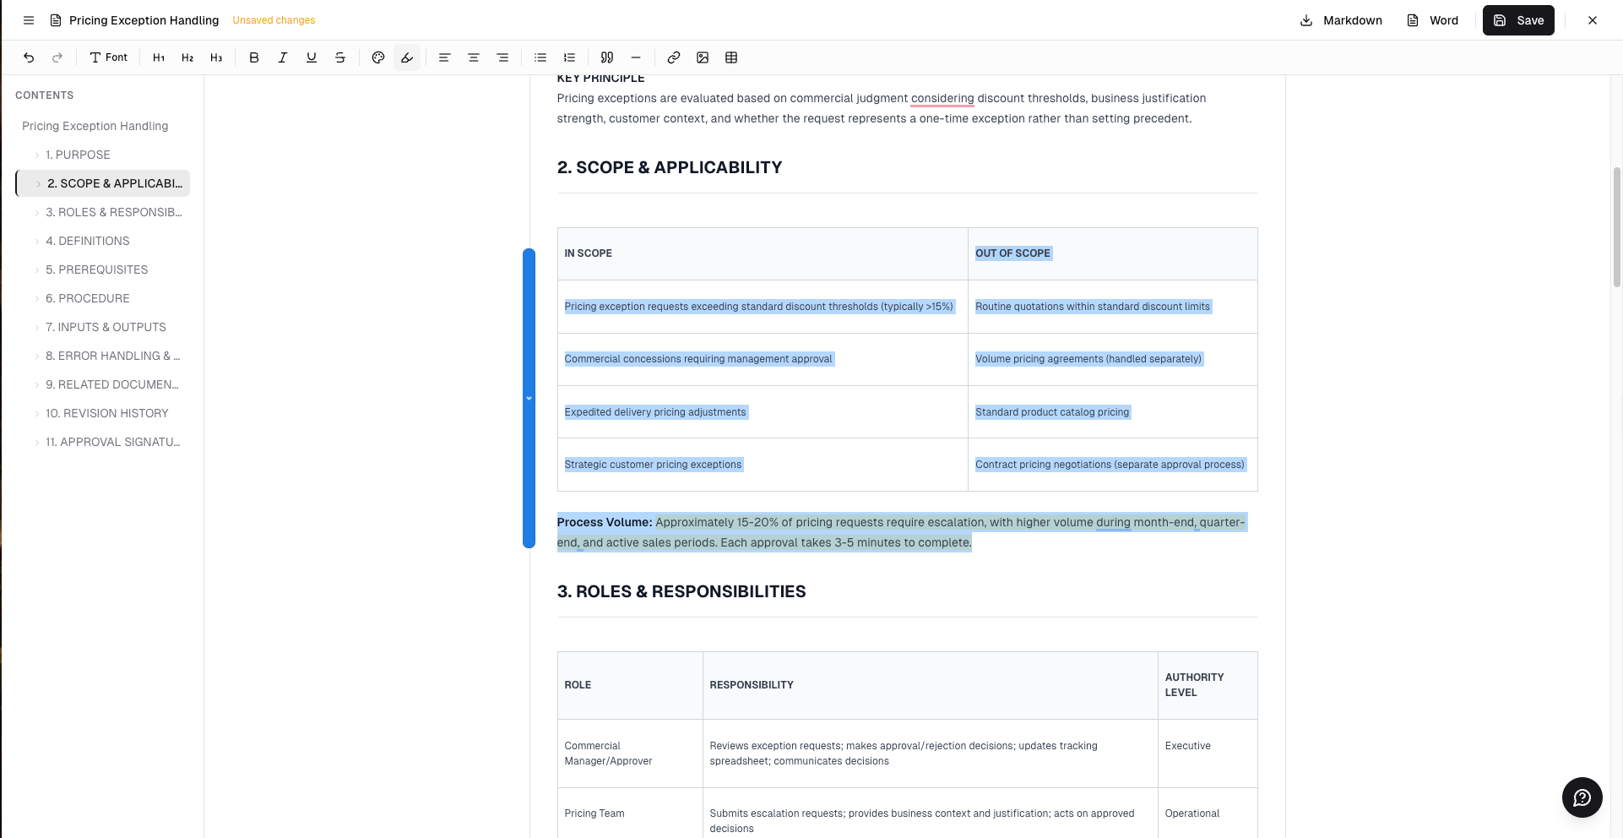
Task: Insert a hyperlink with the link icon
Action: point(674,57)
